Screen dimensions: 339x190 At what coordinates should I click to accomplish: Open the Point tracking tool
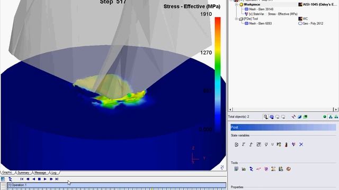point(258,169)
